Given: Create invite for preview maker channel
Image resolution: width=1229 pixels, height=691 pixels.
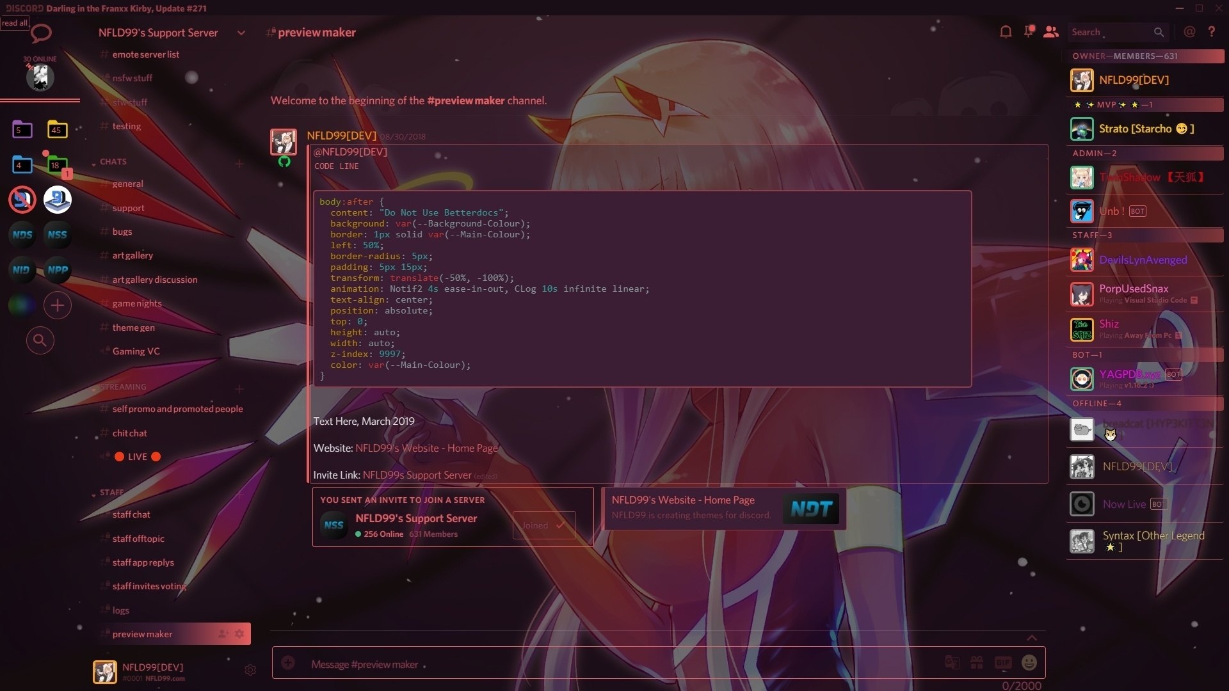Looking at the screenshot, I should 223,633.
